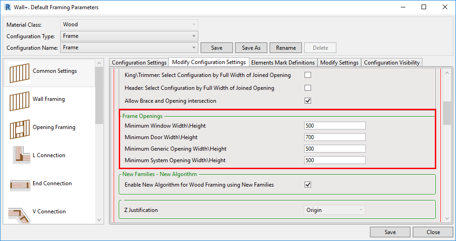This screenshot has width=456, height=241.
Task: Click the Rename button
Action: coord(286,48)
